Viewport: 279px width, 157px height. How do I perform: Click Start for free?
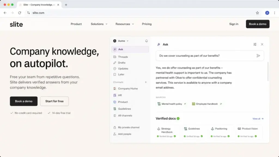[x=54, y=101]
